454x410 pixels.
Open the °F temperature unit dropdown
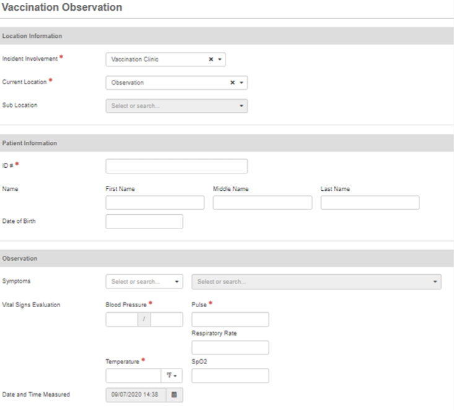coord(172,375)
